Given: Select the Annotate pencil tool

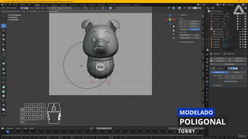Looking at the screenshot, I should pyautogui.click(x=3, y=45).
